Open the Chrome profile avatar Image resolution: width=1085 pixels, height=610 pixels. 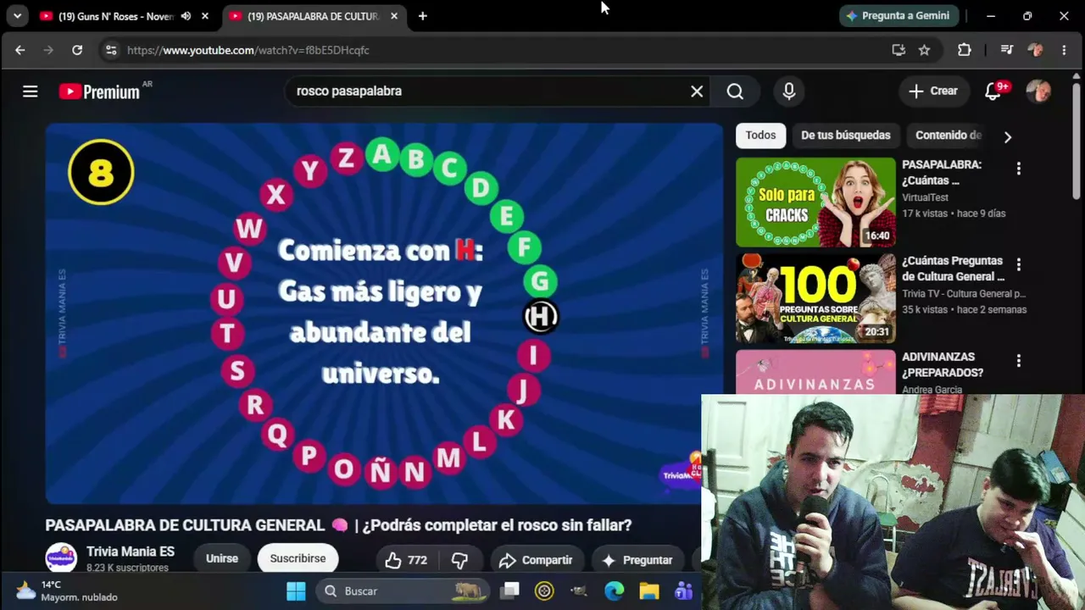1035,50
